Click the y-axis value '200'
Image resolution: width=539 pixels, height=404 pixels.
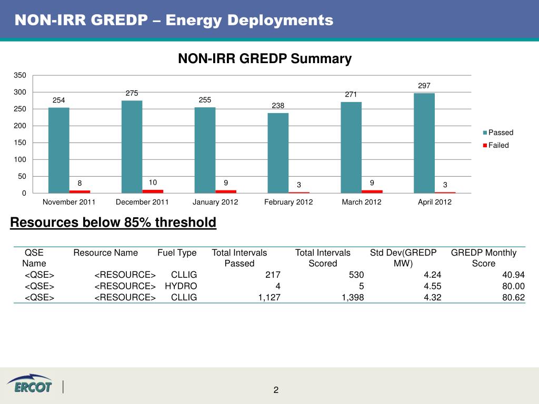click(20, 126)
